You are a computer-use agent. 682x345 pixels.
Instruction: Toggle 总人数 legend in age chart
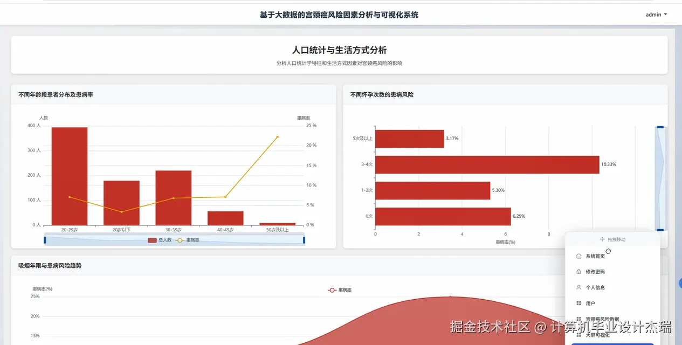[160, 240]
